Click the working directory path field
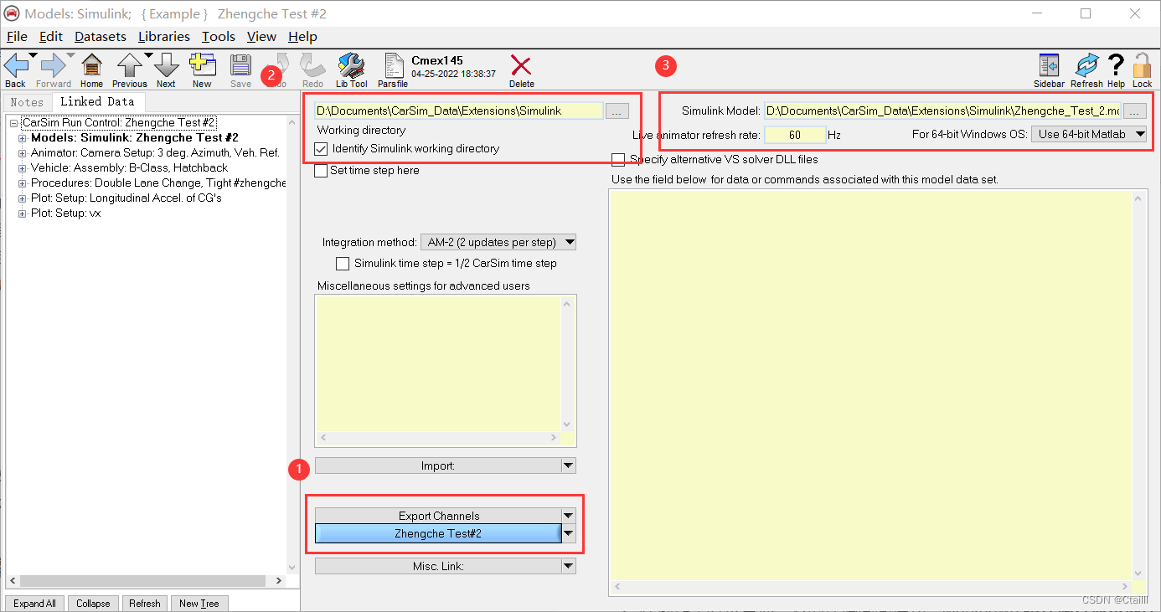 coord(458,111)
